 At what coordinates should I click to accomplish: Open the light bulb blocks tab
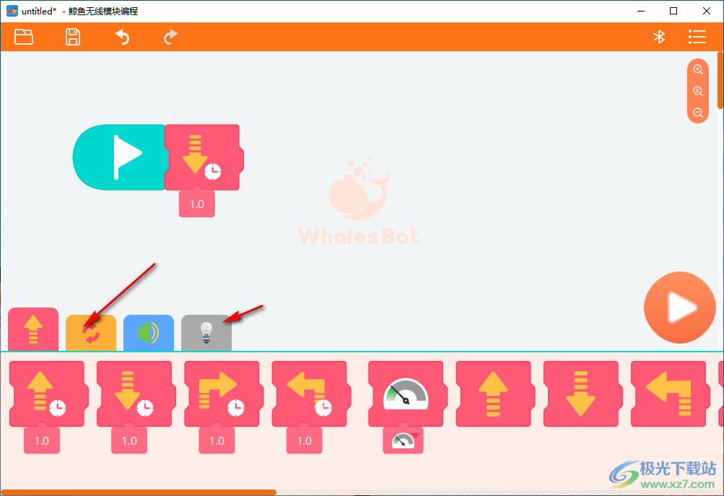[x=206, y=333]
